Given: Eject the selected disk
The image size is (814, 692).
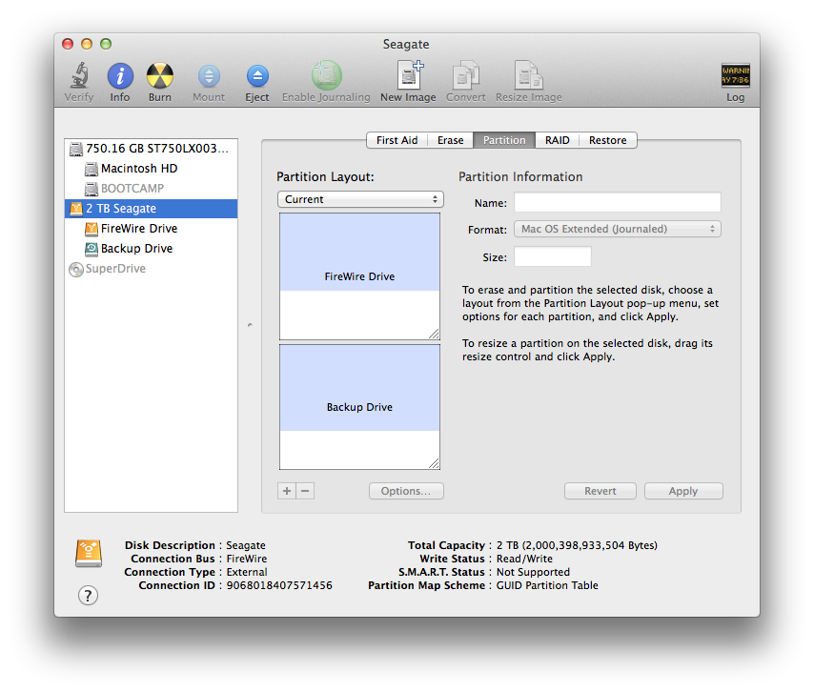Looking at the screenshot, I should pos(257,76).
